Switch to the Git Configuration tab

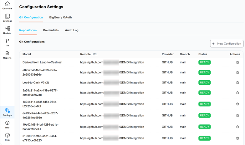[x=31, y=17]
